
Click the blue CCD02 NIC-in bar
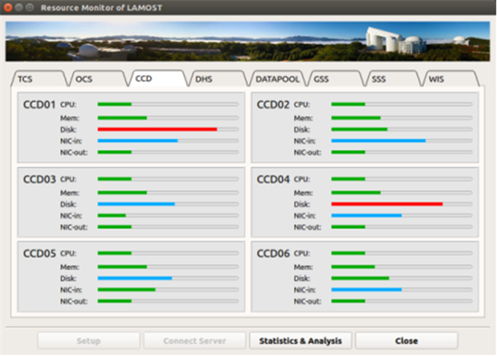(x=378, y=141)
